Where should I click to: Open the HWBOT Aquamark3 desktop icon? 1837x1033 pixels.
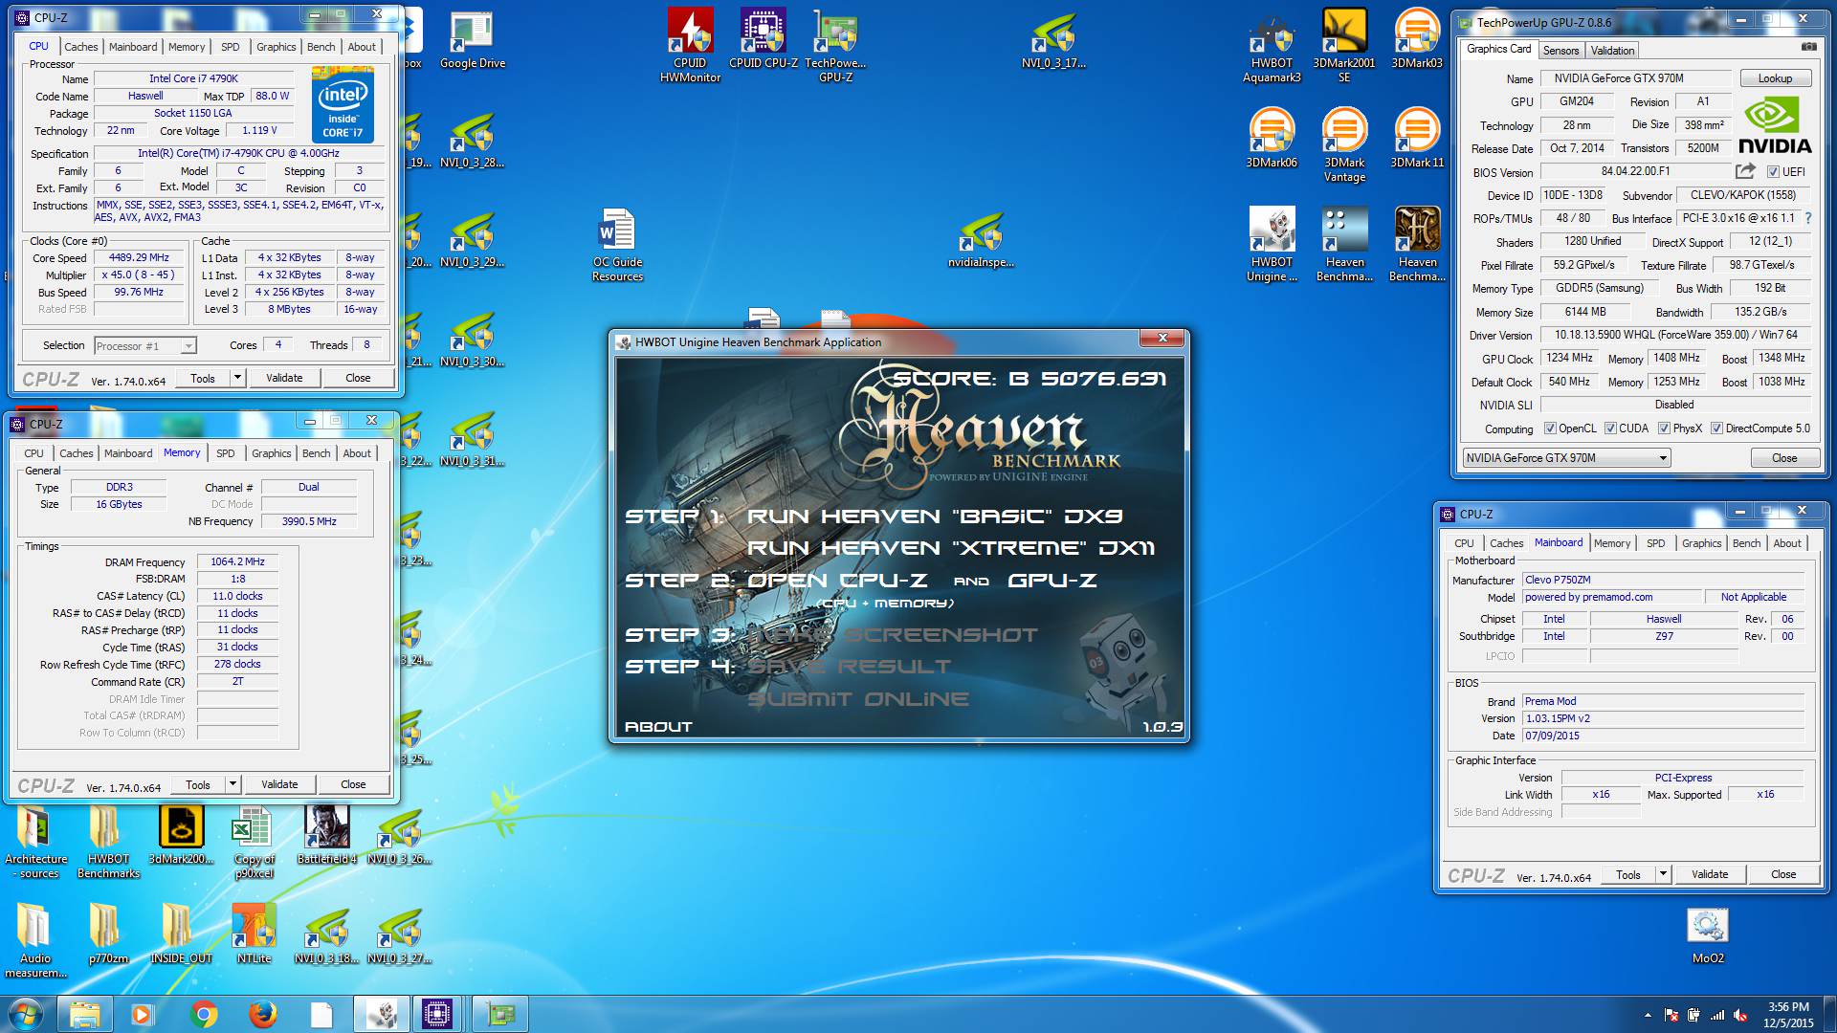tap(1272, 45)
